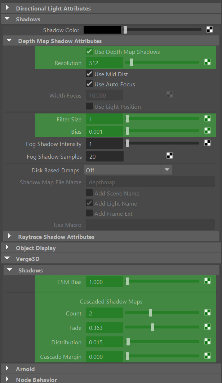Click map button for Fog Shadow Samples
The width and height of the screenshot is (222, 383).
tap(170, 156)
